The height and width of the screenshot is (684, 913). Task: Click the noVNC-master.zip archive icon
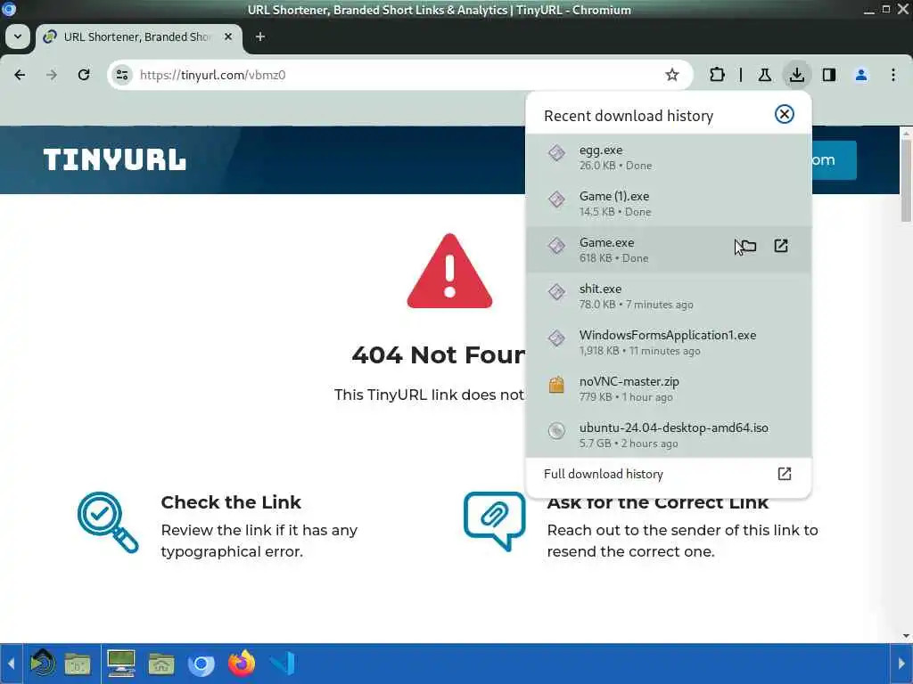click(556, 385)
